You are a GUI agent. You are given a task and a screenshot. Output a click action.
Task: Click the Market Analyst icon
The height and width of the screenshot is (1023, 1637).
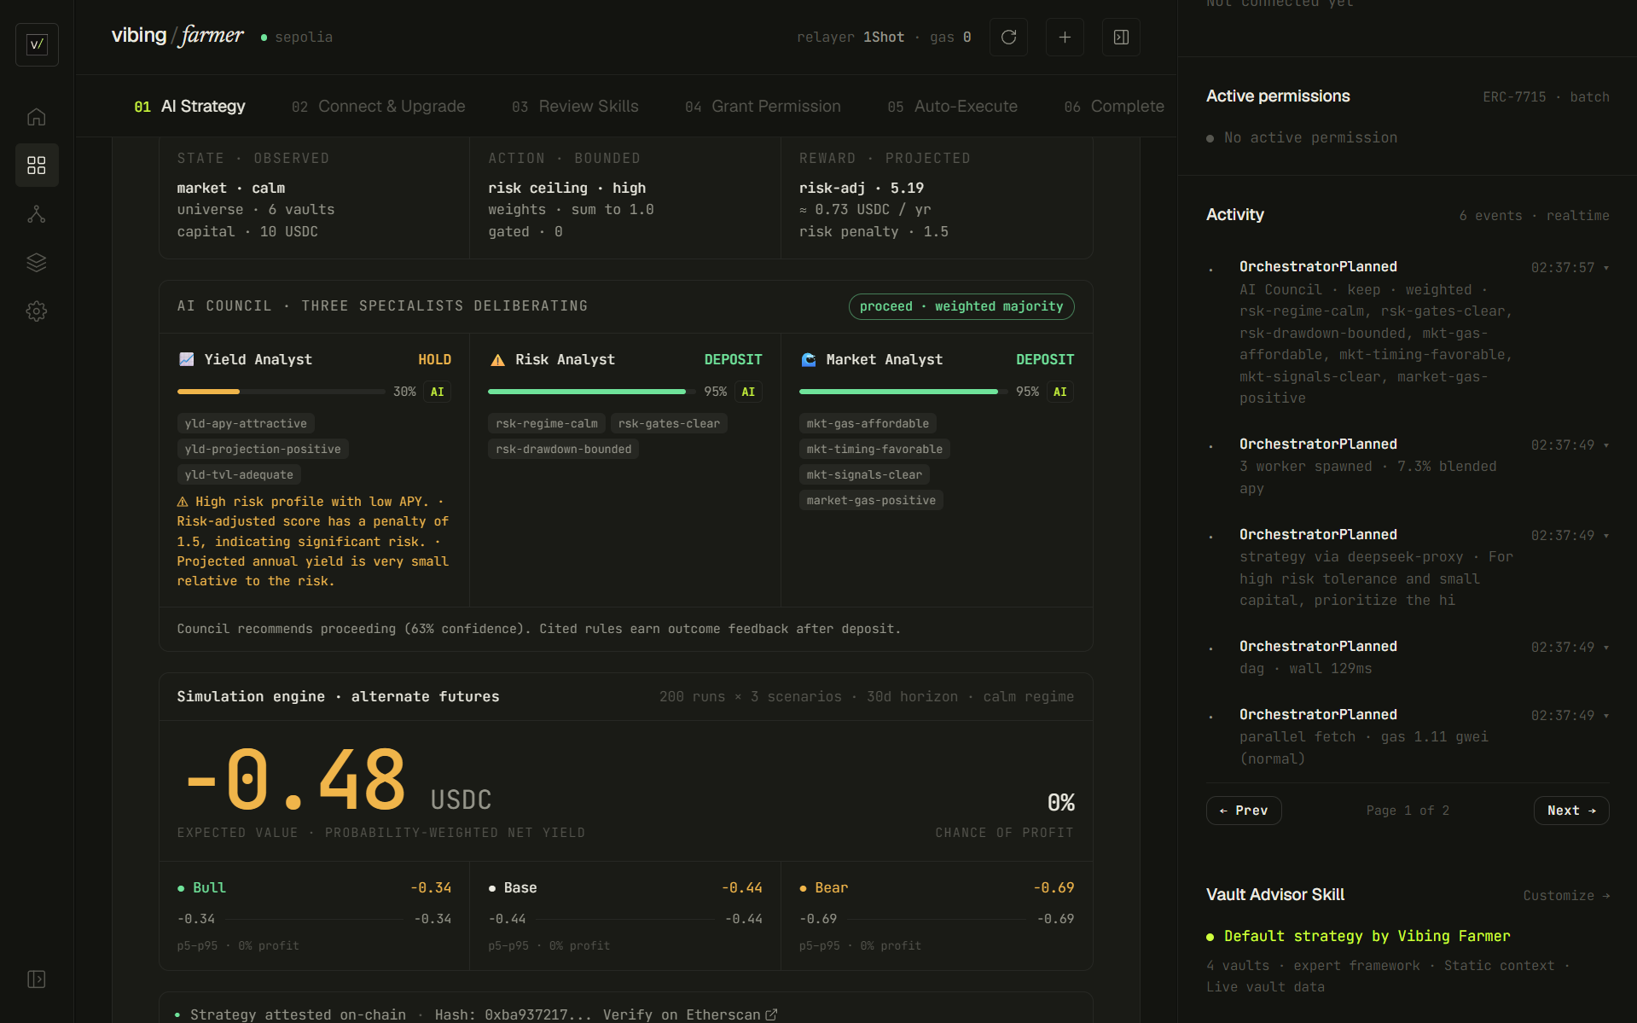[x=809, y=360]
